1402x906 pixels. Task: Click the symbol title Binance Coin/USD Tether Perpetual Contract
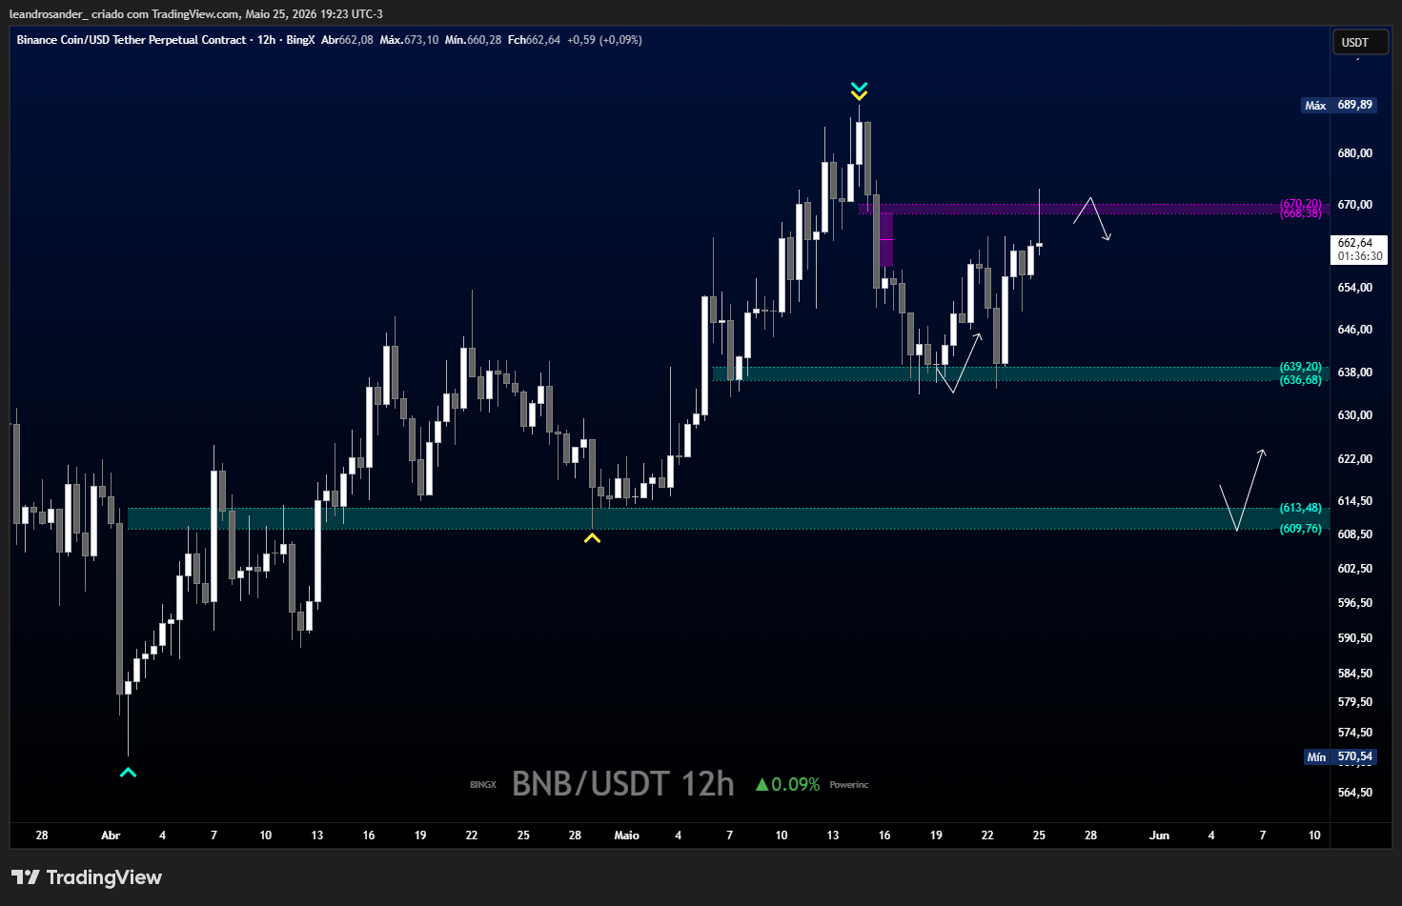(x=132, y=40)
